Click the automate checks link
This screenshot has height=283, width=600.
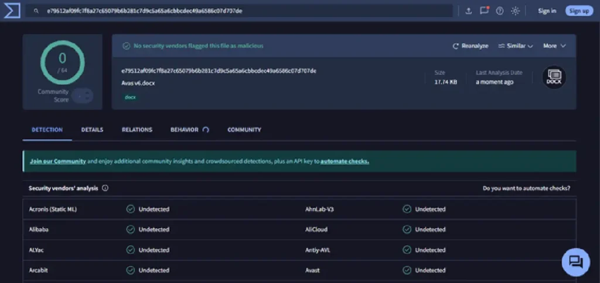click(x=345, y=161)
